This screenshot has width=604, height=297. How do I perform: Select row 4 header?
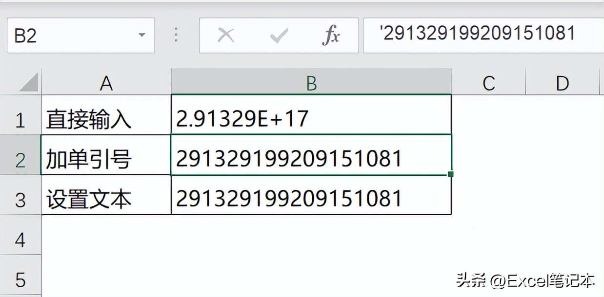point(20,240)
